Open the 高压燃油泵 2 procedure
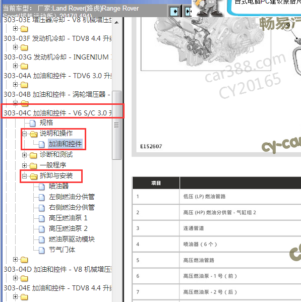Image resolution: width=301 pixels, height=302 pixels. pos(68,228)
